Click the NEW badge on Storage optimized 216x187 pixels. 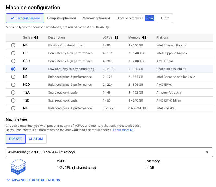(x=150, y=18)
